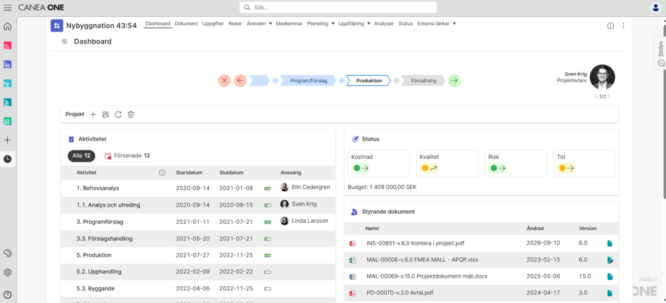The height and width of the screenshot is (303, 666).
Task: Open the theme palette icon
Action: [8, 253]
